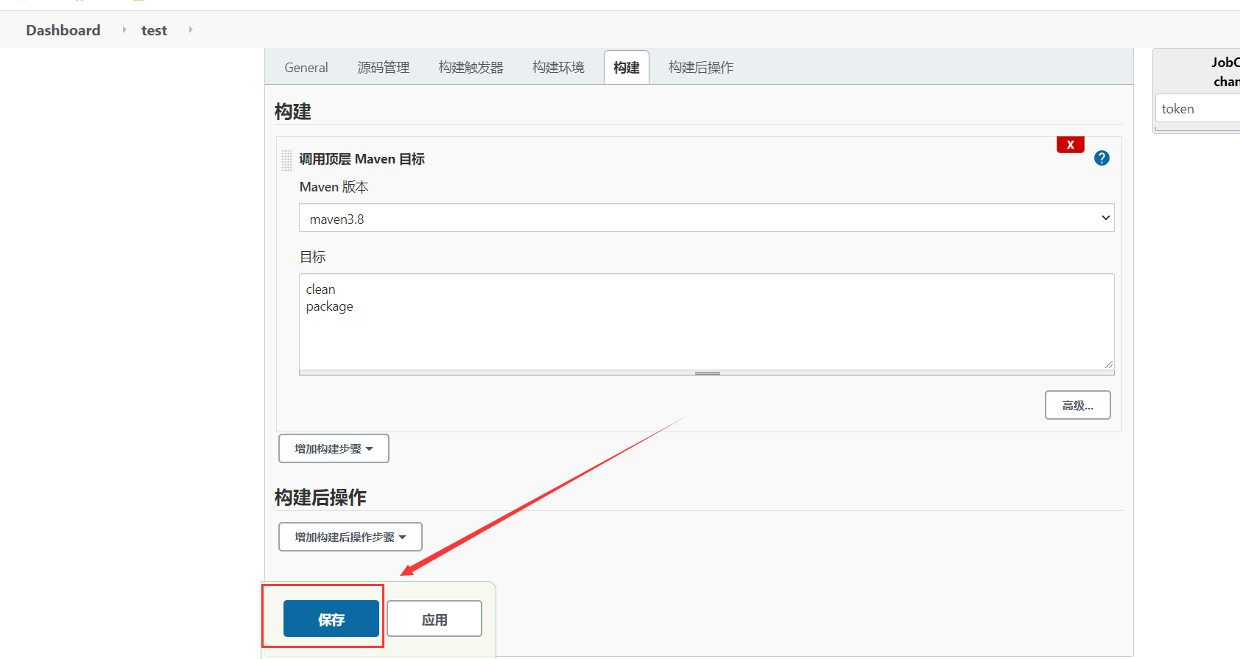
Task: Click the 目标 label
Action: (x=312, y=257)
